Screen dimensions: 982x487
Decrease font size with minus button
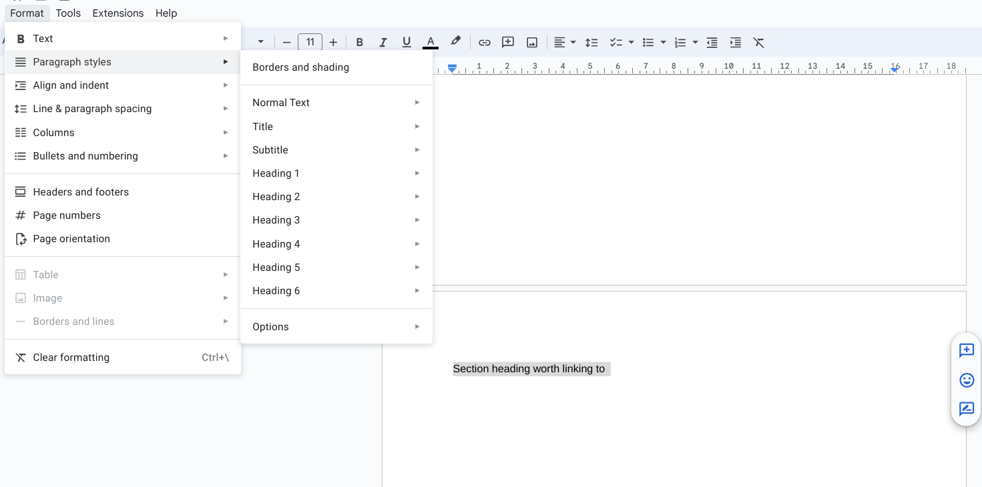click(x=286, y=42)
